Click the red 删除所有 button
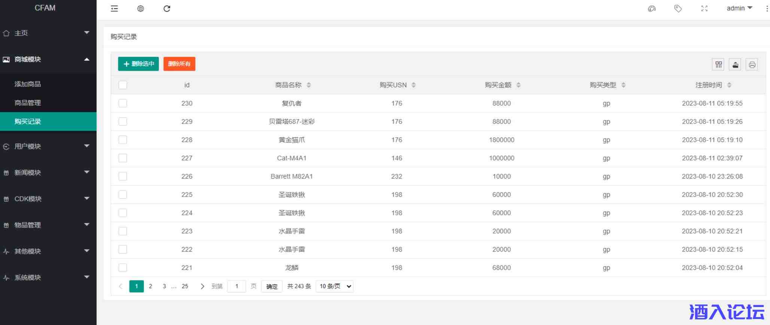 click(179, 64)
